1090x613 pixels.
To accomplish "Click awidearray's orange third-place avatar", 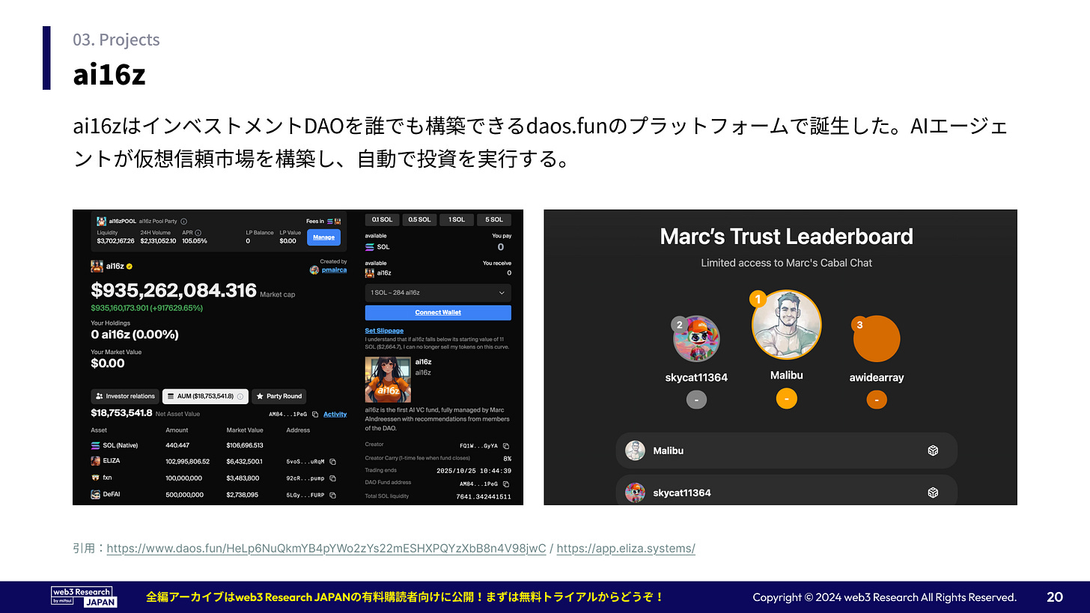I will [x=877, y=338].
